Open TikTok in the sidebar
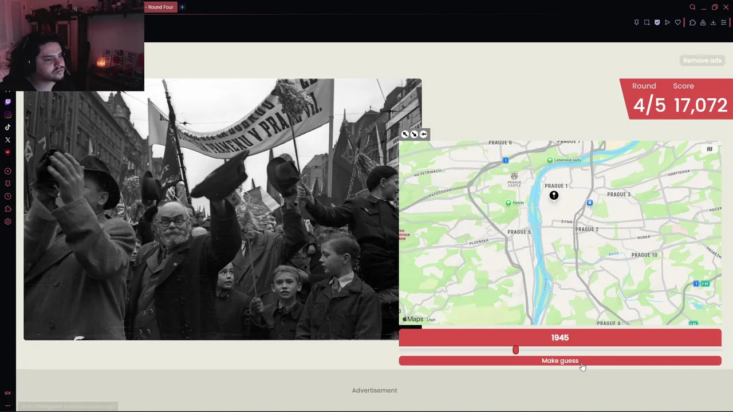This screenshot has height=412, width=733. pos(7,127)
